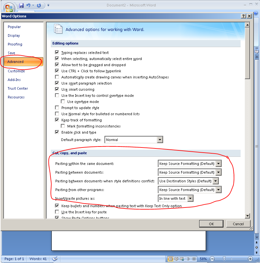Switch to Web Layout view icon
This screenshot has height=263, width=260.
point(182,259)
